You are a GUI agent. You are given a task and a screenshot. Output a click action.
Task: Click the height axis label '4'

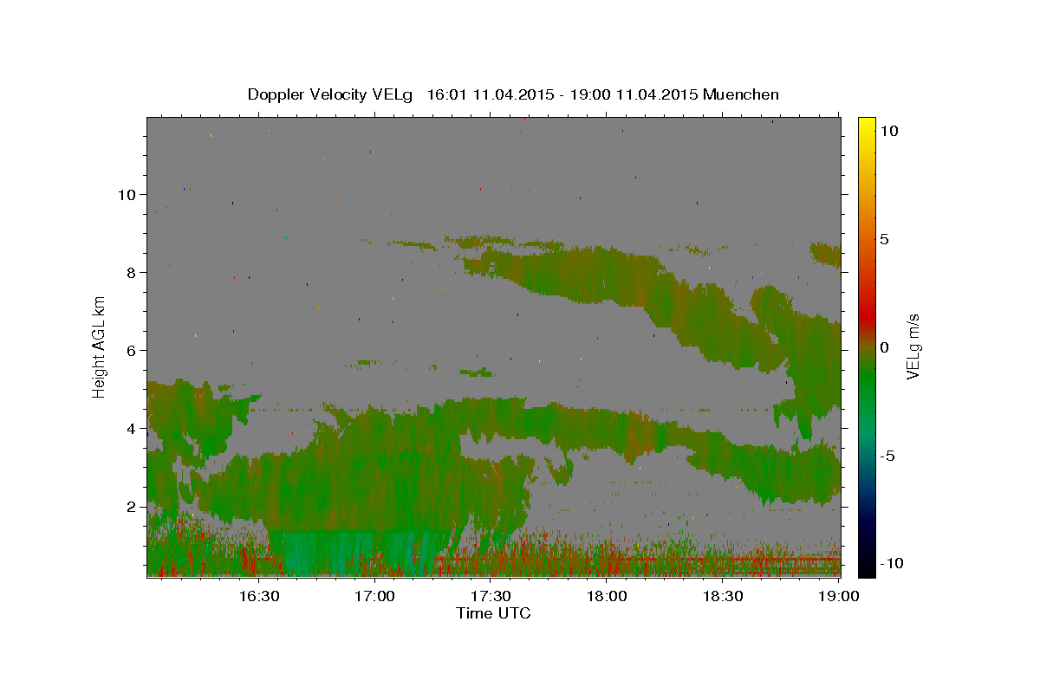pyautogui.click(x=131, y=429)
